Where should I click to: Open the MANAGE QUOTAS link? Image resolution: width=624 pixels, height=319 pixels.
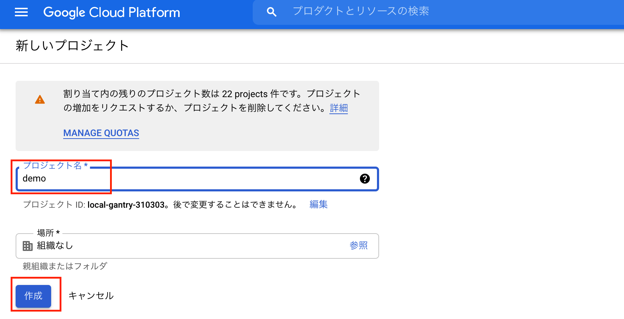[101, 133]
